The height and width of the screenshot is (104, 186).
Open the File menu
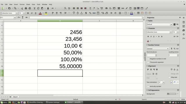[x=2, y=5]
